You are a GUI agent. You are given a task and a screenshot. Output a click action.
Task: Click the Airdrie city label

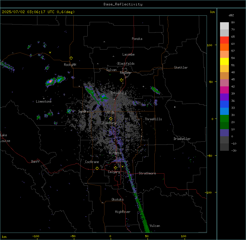115,153
